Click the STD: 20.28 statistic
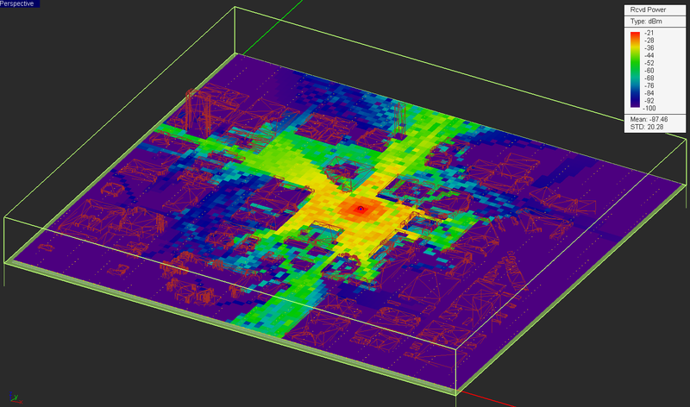The width and height of the screenshot is (690, 407). 646,127
